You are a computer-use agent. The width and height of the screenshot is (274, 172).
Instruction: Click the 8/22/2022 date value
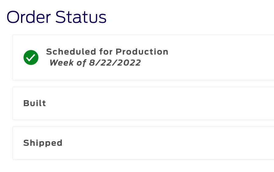coord(115,63)
